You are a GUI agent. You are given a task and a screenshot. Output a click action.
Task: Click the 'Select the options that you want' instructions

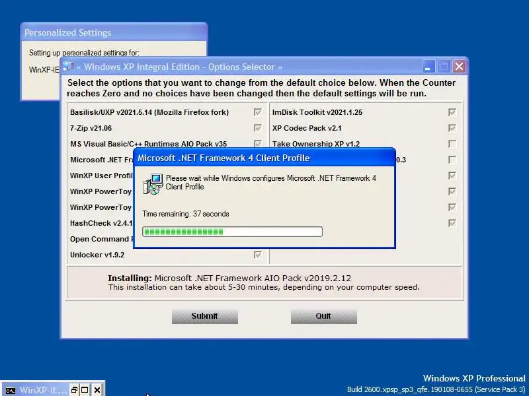[x=261, y=88]
